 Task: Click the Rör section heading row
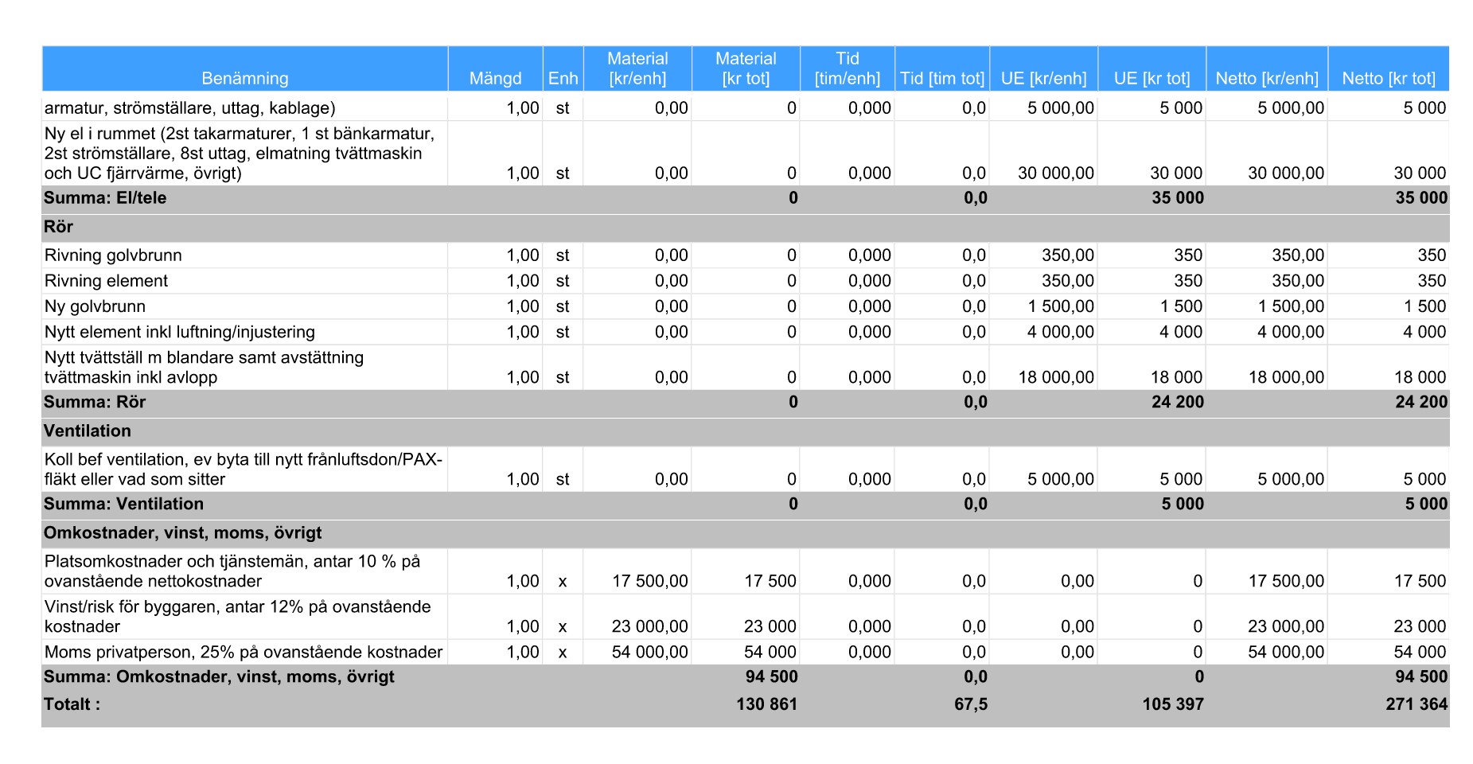[59, 227]
